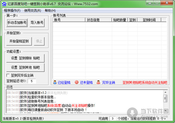
Task: Click the 导入账号 button
Action: tap(37, 23)
